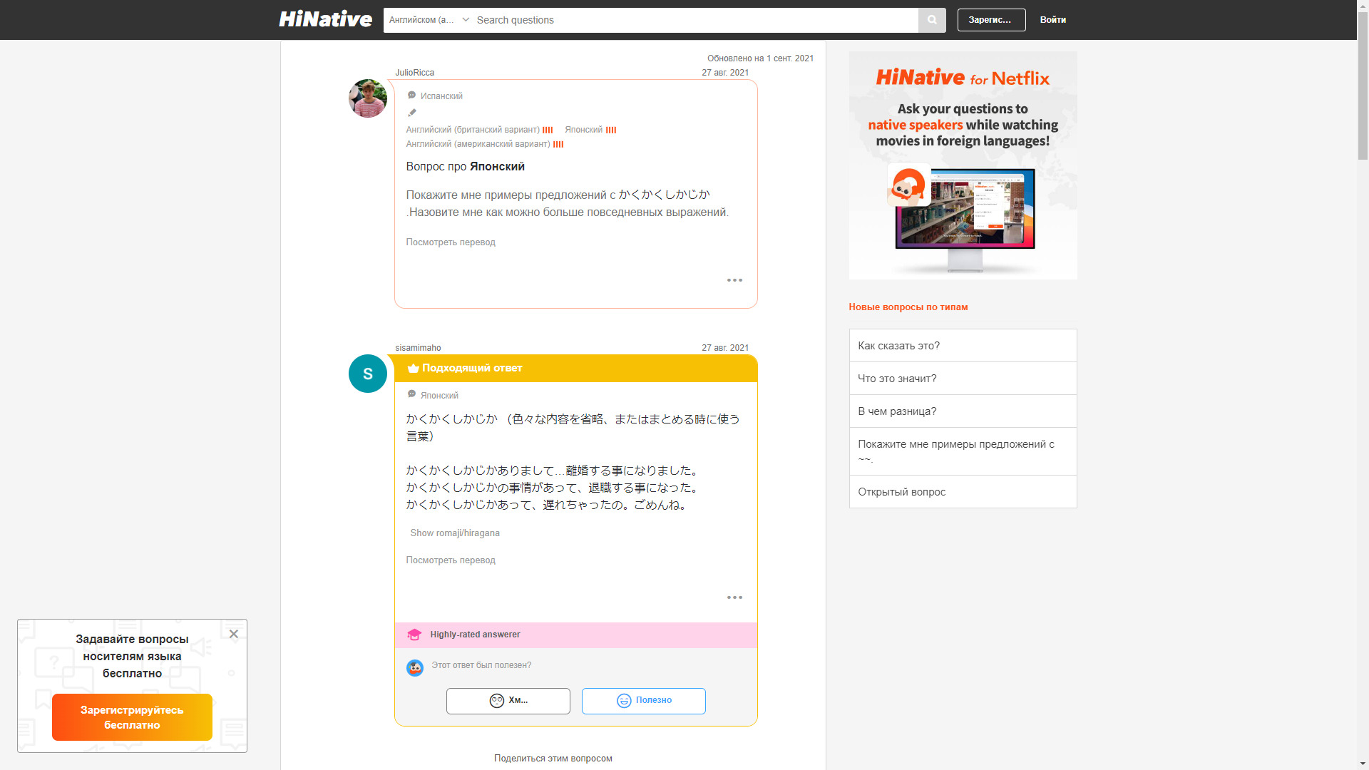
Task: Open three-dot menu on JulioRicca's question
Action: 734,280
